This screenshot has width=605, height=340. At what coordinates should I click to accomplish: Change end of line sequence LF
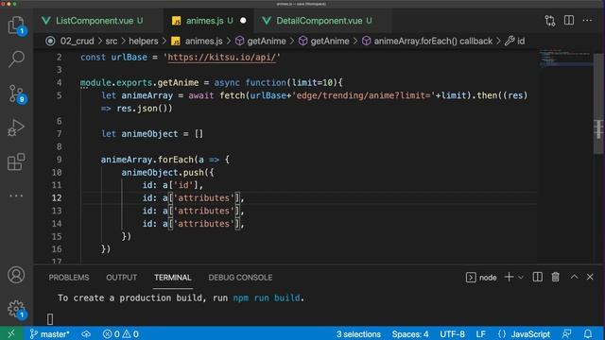[481, 333]
